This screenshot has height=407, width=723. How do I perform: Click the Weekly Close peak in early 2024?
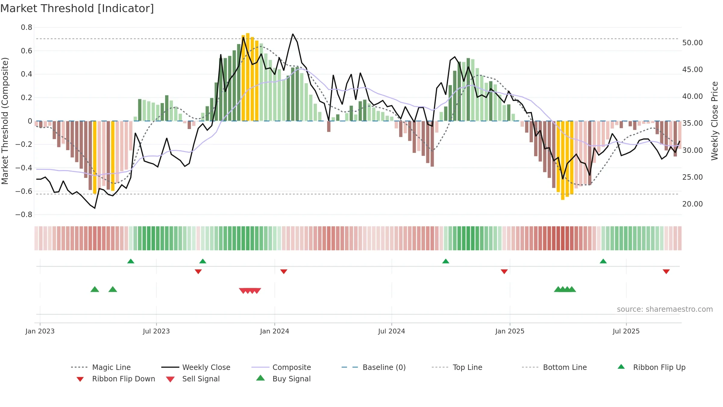293,34
